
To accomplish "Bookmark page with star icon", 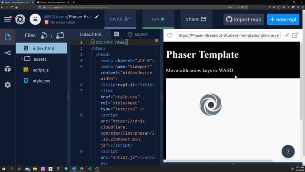I will pyautogui.click(x=246, y=7).
